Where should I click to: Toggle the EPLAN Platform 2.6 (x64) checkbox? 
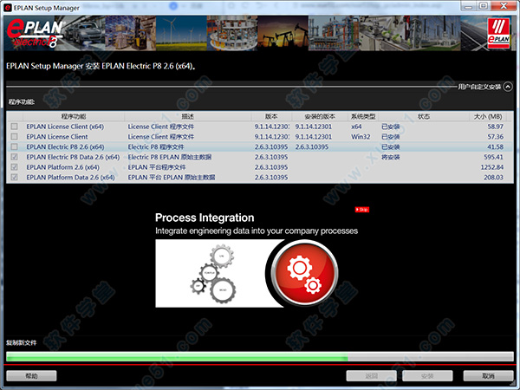(x=14, y=167)
